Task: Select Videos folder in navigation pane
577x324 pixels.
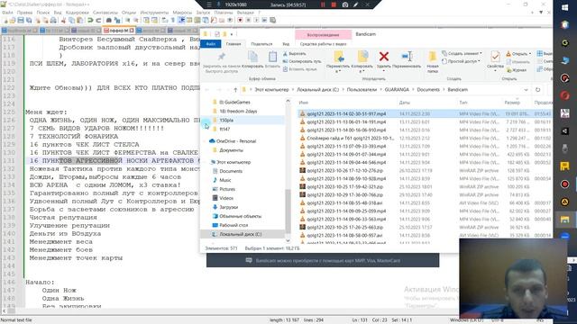Action: click(x=226, y=198)
